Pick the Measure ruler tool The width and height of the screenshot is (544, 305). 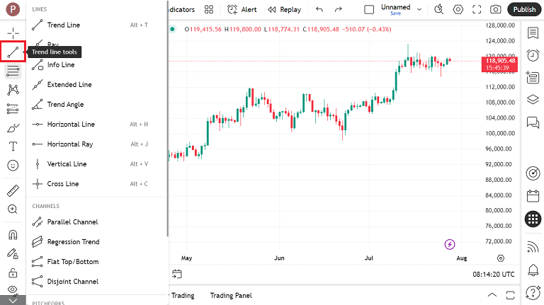point(13,190)
